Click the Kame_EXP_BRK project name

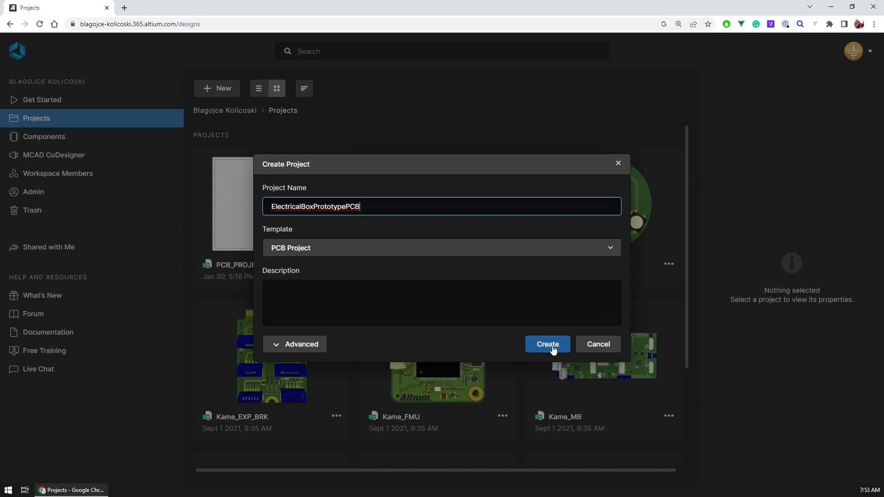pyautogui.click(x=242, y=416)
